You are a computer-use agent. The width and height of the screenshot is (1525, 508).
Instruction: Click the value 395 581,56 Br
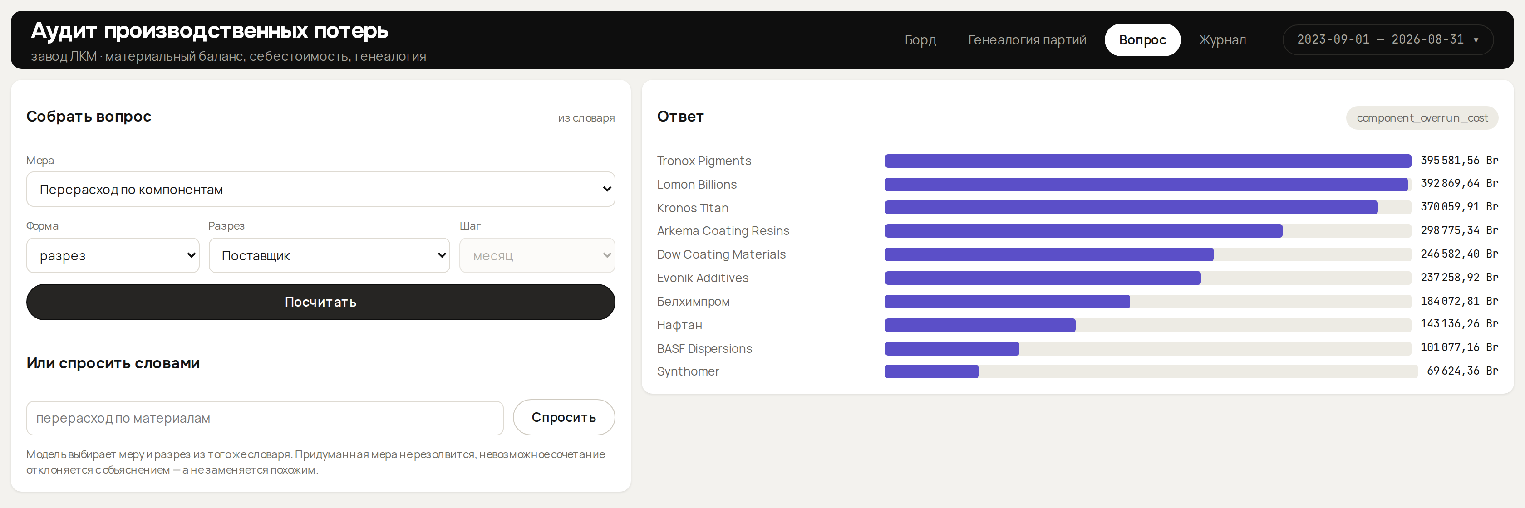click(1459, 160)
